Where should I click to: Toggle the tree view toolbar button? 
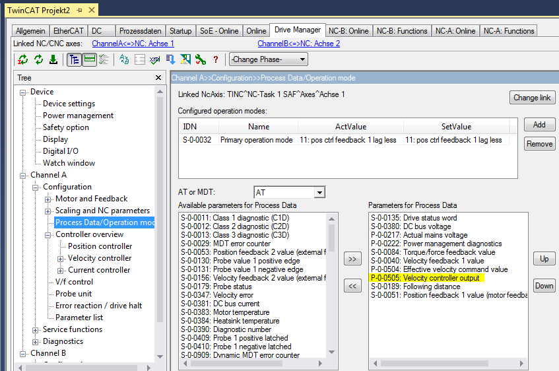[74, 59]
